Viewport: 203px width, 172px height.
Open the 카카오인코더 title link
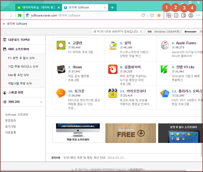pyautogui.click(x=136, y=91)
